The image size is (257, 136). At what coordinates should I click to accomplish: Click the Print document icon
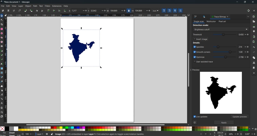[254, 31]
